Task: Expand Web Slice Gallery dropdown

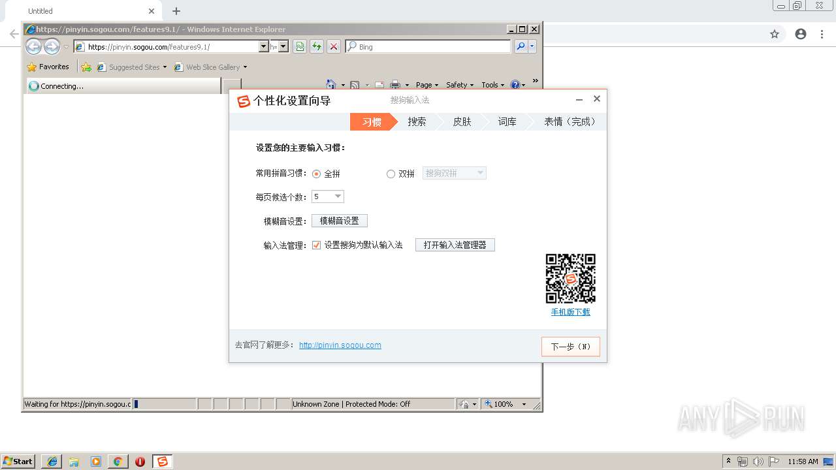Action: coord(245,67)
